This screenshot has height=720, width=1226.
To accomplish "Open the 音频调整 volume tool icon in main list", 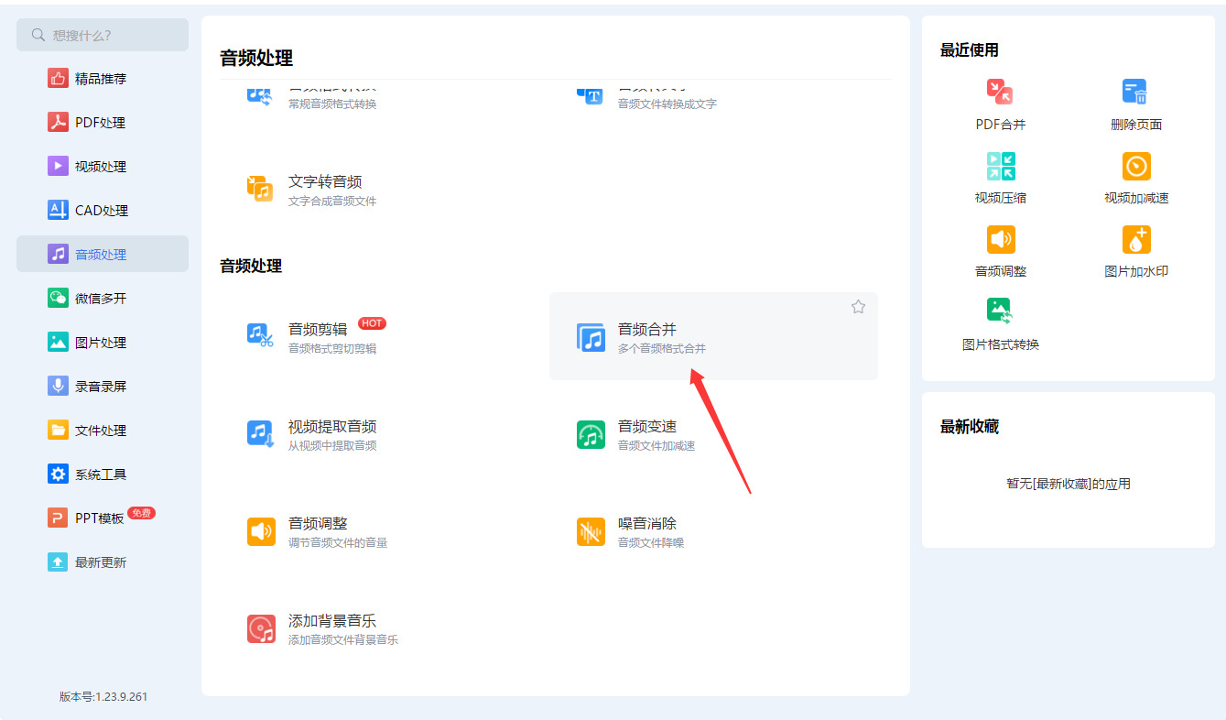I will 261,531.
